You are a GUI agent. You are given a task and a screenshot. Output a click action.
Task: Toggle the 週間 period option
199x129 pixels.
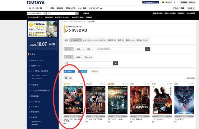click(79, 49)
